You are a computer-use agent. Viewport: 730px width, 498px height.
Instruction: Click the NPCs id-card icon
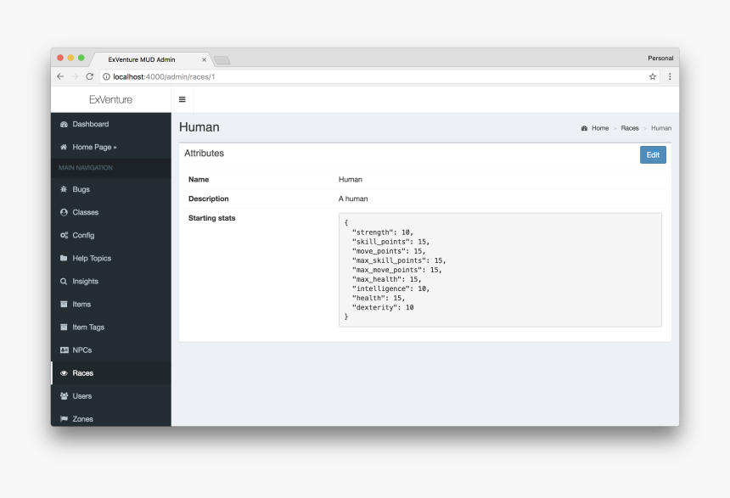(65, 350)
